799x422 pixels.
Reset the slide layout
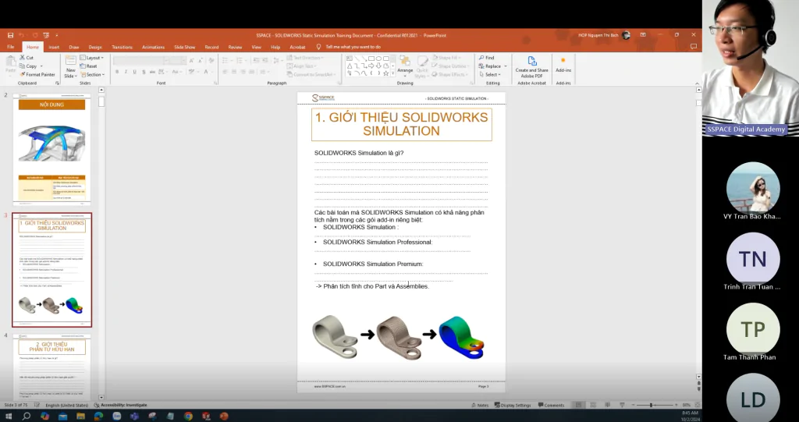[89, 66]
